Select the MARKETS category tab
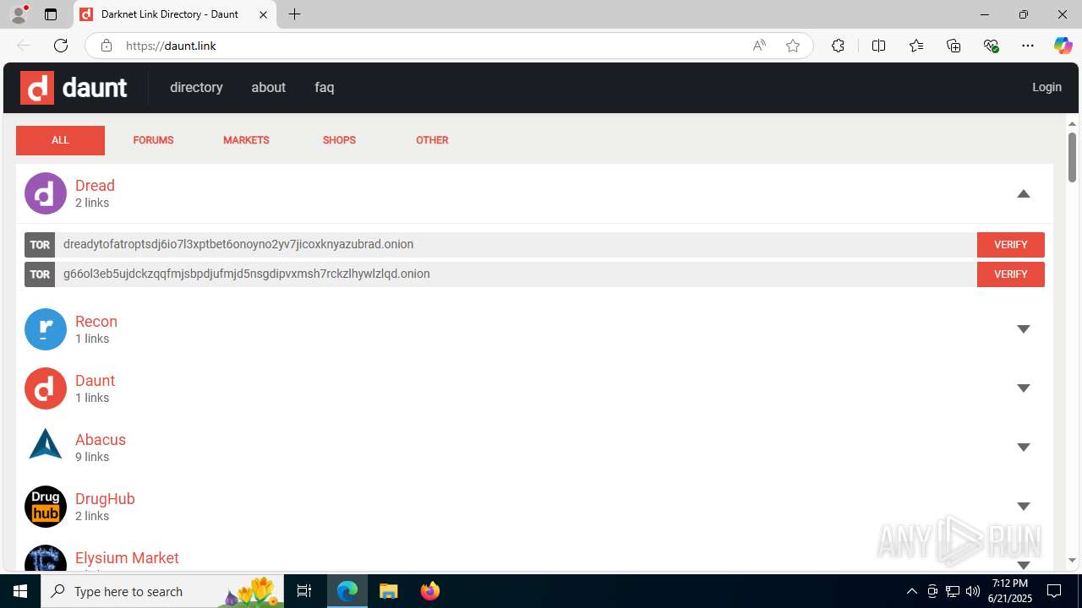 pyautogui.click(x=246, y=140)
